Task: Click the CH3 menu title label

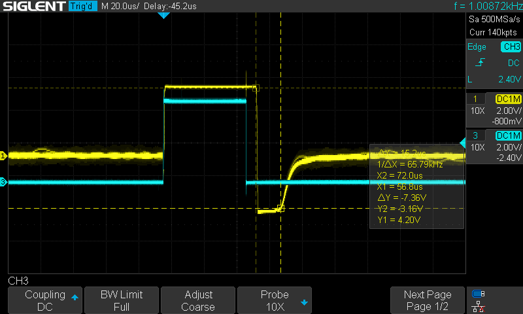Action: pyautogui.click(x=18, y=281)
